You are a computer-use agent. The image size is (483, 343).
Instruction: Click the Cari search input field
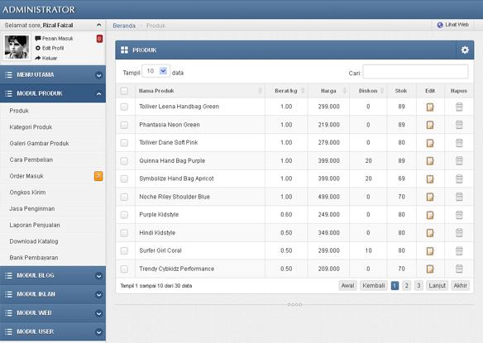(415, 72)
